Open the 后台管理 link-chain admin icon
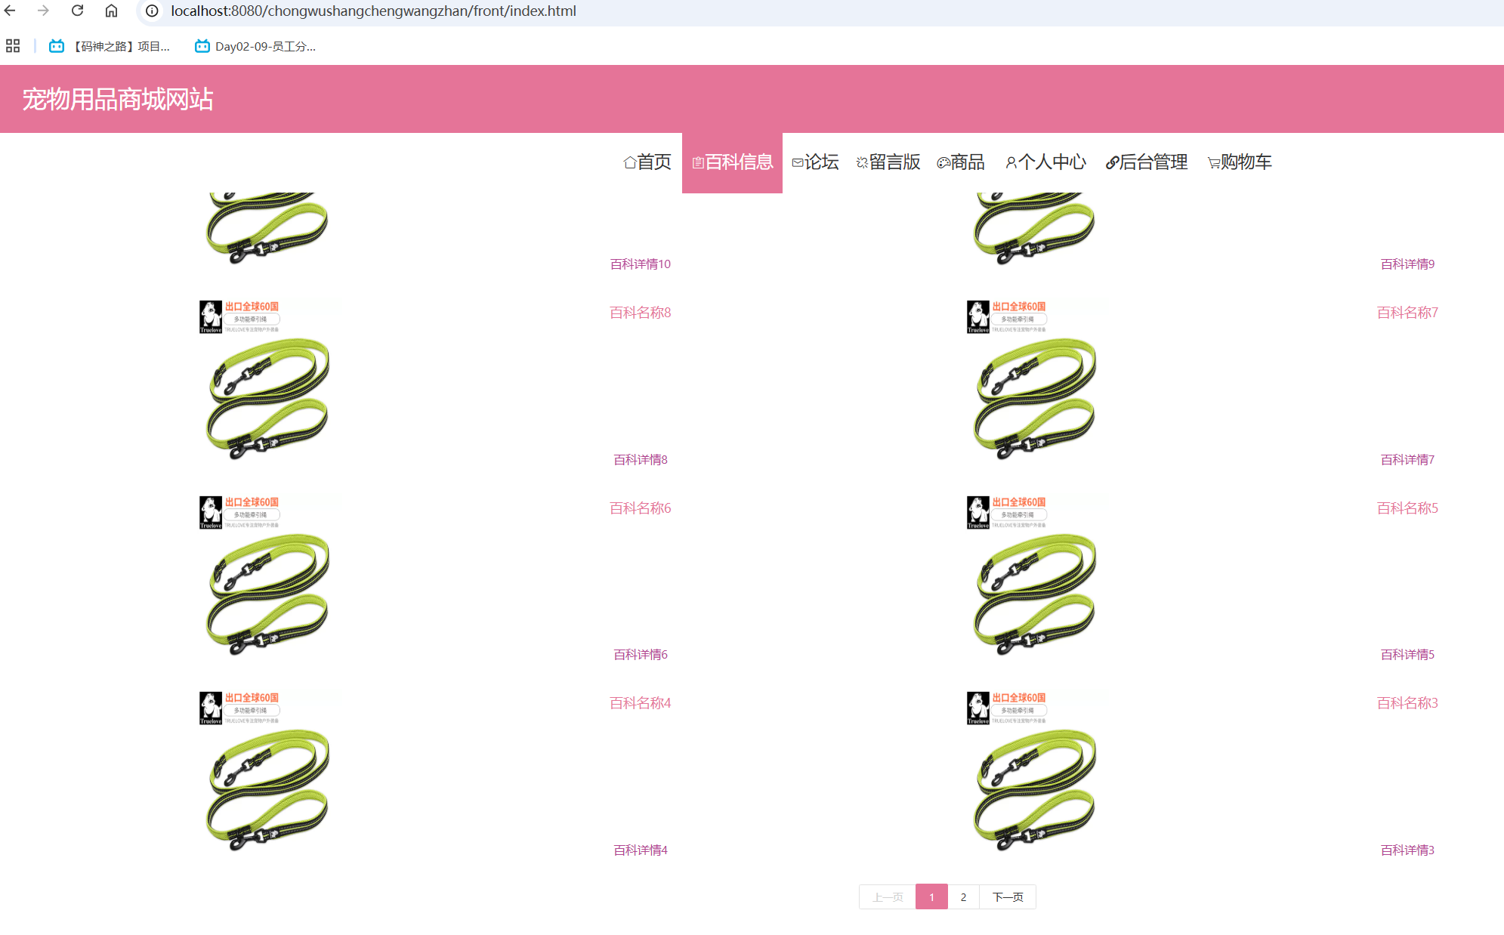1504x935 pixels. click(x=1110, y=162)
